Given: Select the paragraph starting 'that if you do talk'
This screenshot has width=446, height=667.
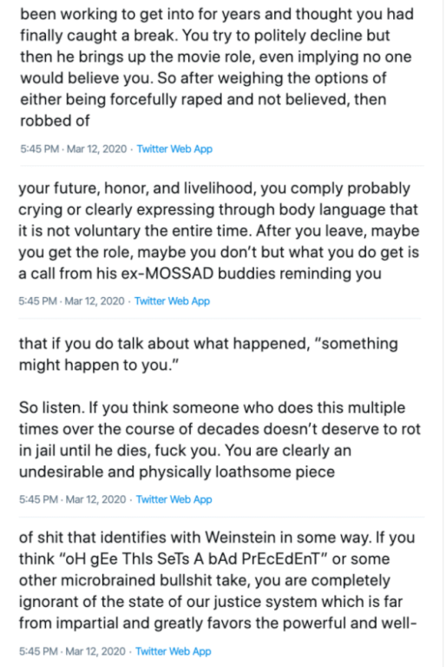Looking at the screenshot, I should pos(208,354).
